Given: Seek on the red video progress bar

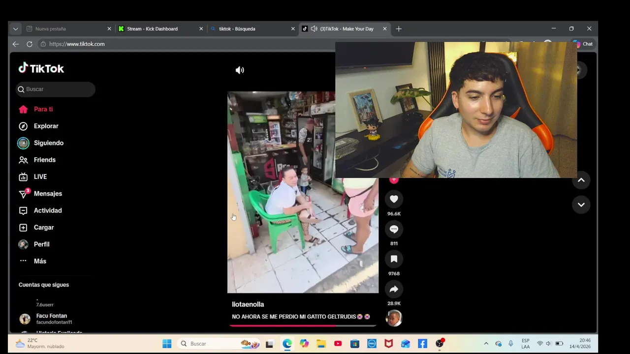Looking at the screenshot, I should [303, 325].
